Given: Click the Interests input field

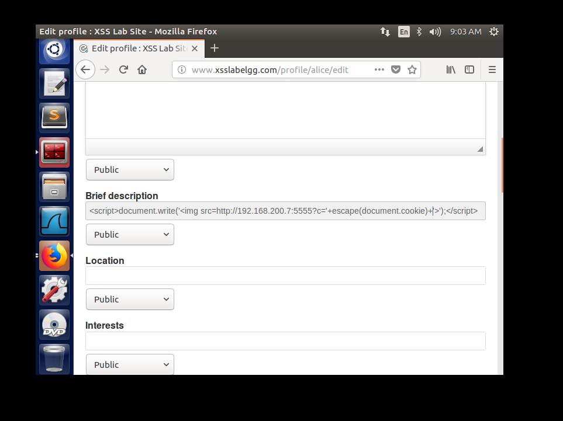Looking at the screenshot, I should coord(285,340).
